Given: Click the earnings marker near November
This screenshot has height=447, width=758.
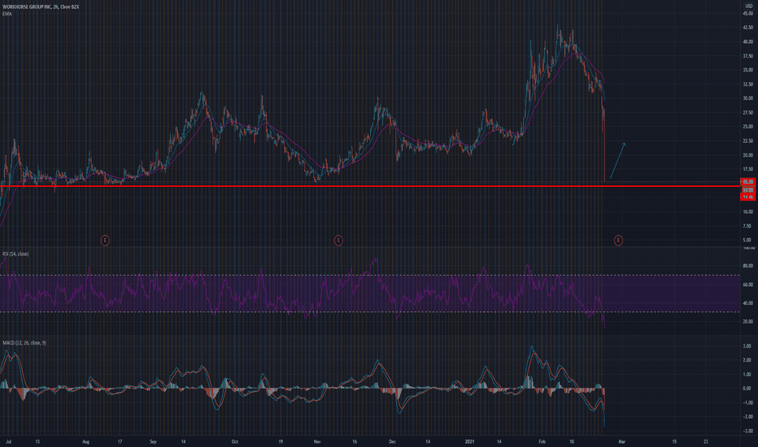Looking at the screenshot, I should pyautogui.click(x=338, y=241).
